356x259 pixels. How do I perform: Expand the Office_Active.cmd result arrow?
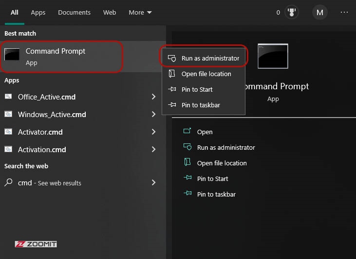click(153, 97)
